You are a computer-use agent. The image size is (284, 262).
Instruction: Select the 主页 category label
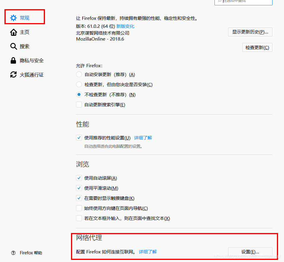[25, 32]
